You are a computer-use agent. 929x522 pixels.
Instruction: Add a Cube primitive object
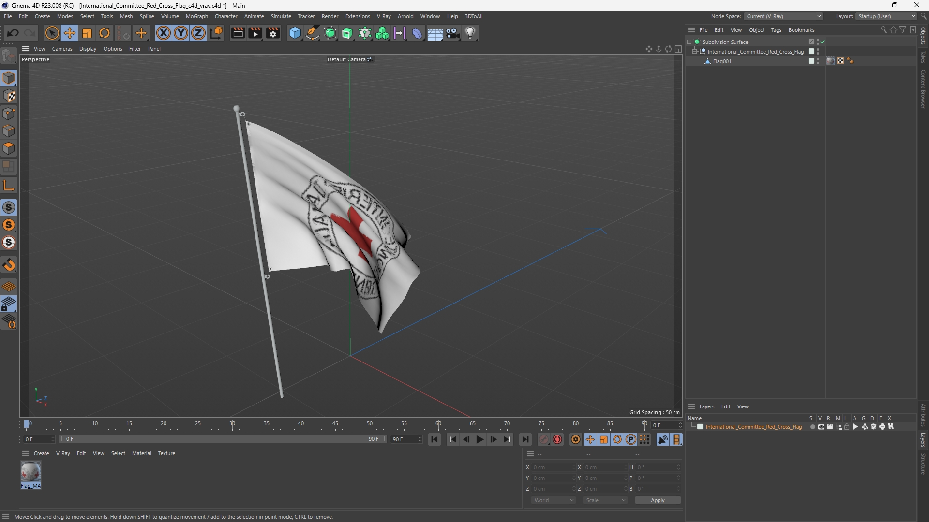(x=295, y=33)
